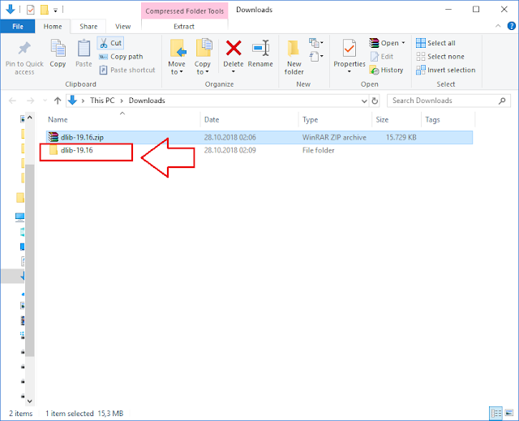Go back with the Back arrow
Viewport: 519px width, 421px height.
click(13, 101)
